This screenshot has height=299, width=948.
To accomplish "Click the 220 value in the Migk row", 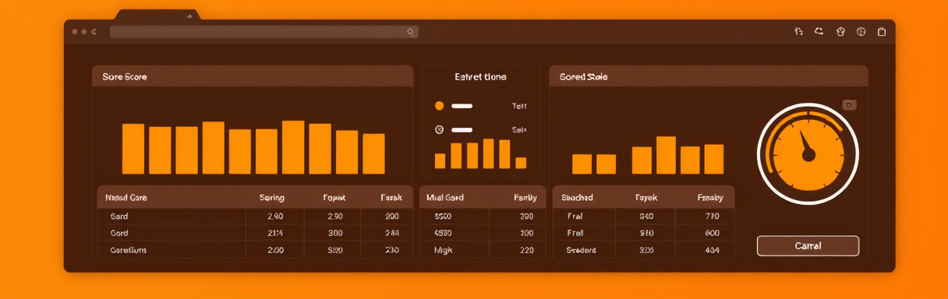I will [526, 251].
